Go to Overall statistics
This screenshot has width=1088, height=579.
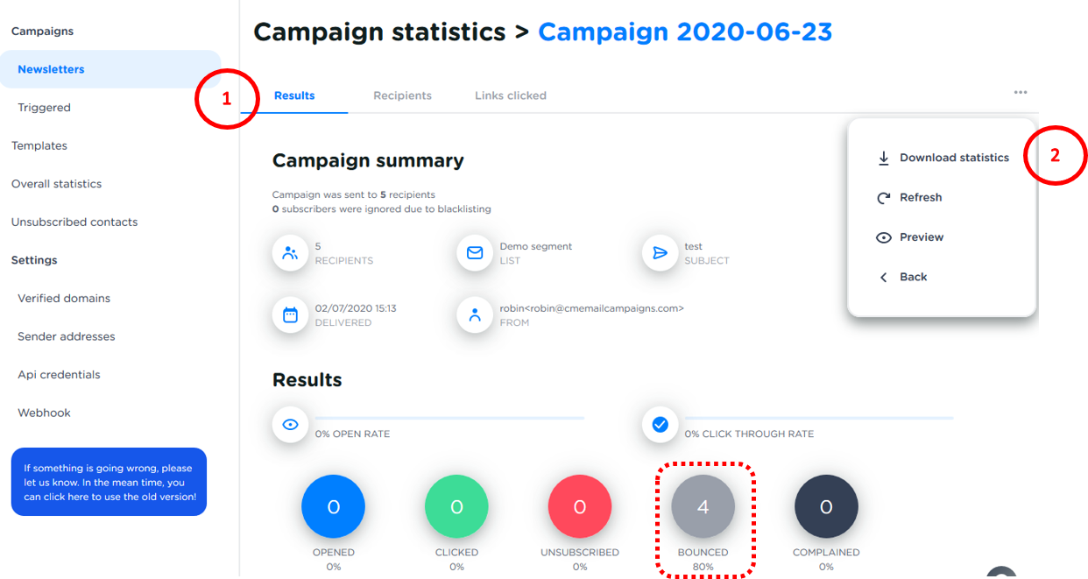pos(56,184)
